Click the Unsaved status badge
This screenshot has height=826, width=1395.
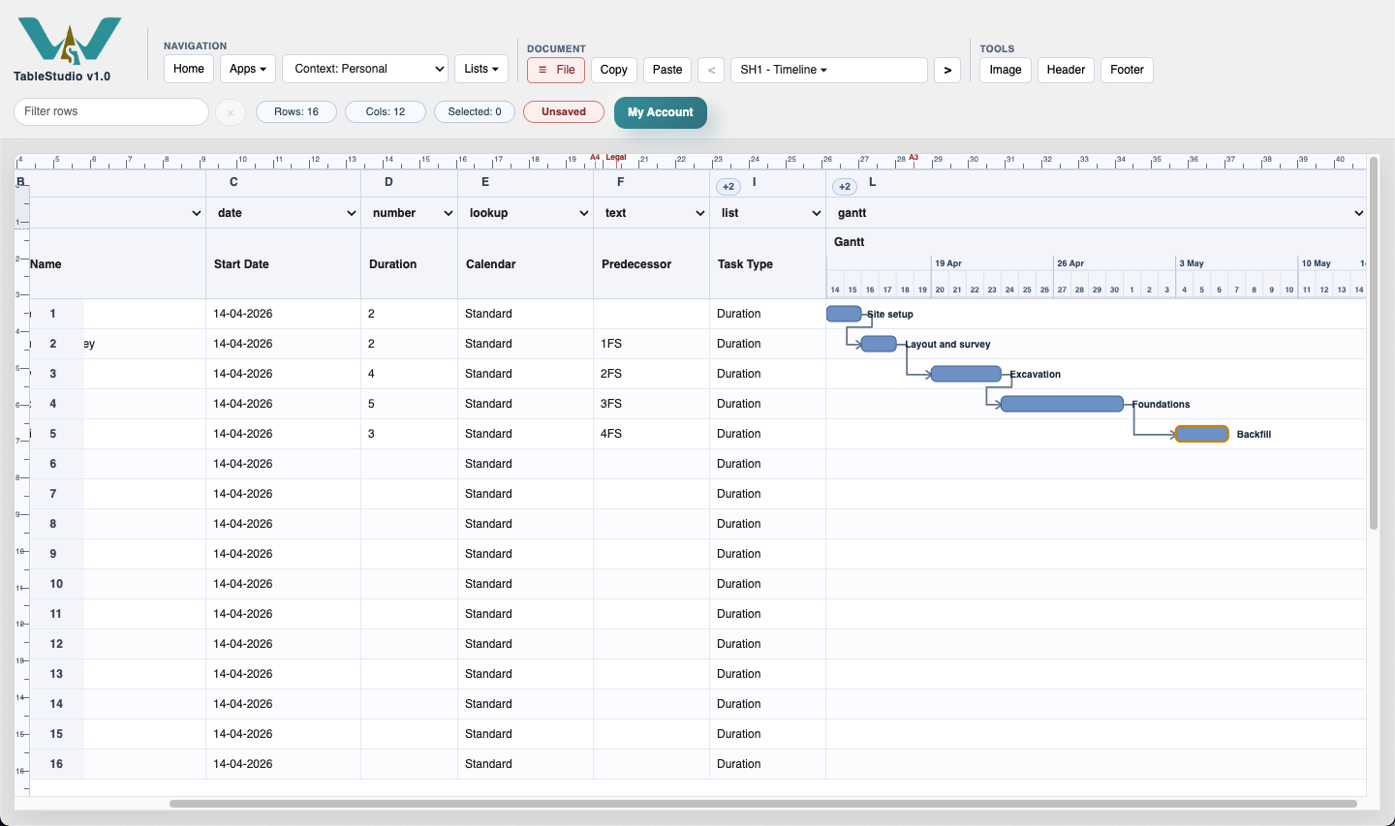(564, 112)
